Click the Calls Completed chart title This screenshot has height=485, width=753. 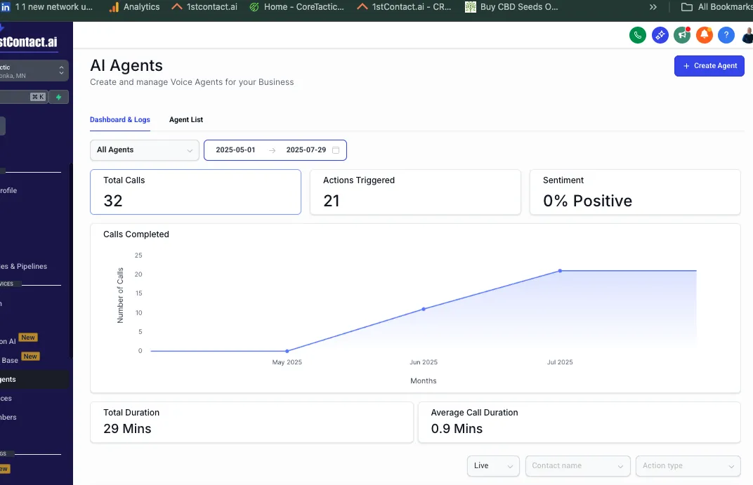coord(136,234)
